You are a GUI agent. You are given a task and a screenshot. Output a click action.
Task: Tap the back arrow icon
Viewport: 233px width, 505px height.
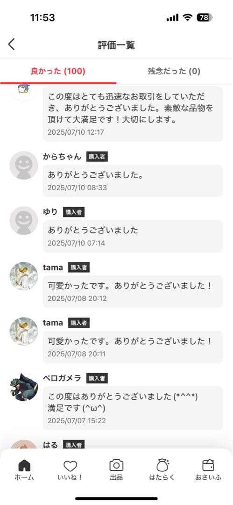pos(12,44)
